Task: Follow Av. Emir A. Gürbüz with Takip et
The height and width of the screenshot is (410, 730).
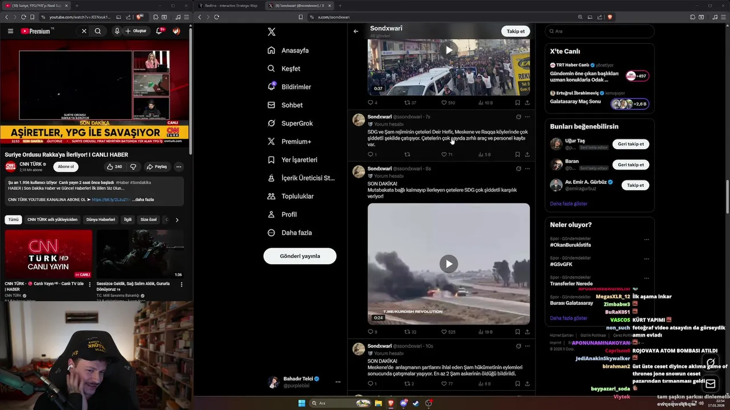Action: (635, 185)
